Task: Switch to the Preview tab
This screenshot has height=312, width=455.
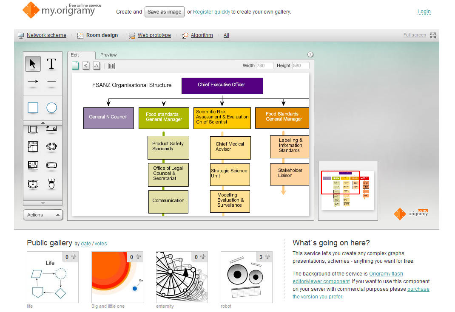Action: click(108, 55)
